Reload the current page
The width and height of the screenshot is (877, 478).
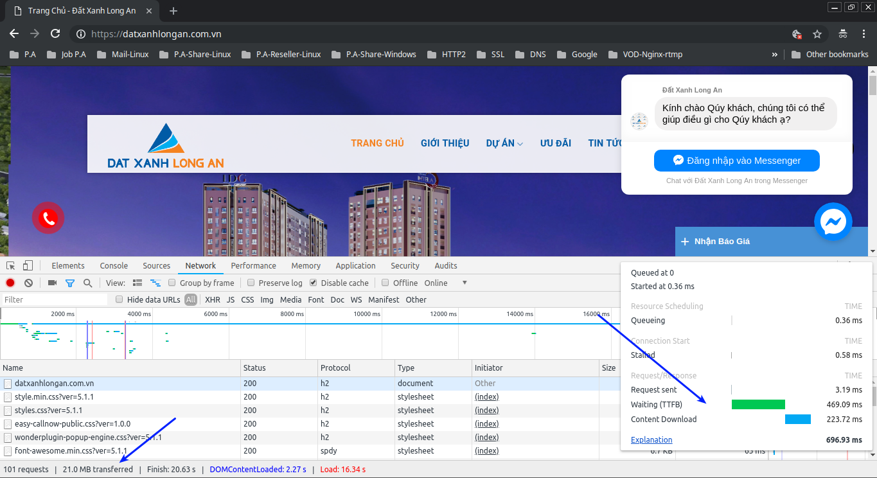tap(55, 34)
